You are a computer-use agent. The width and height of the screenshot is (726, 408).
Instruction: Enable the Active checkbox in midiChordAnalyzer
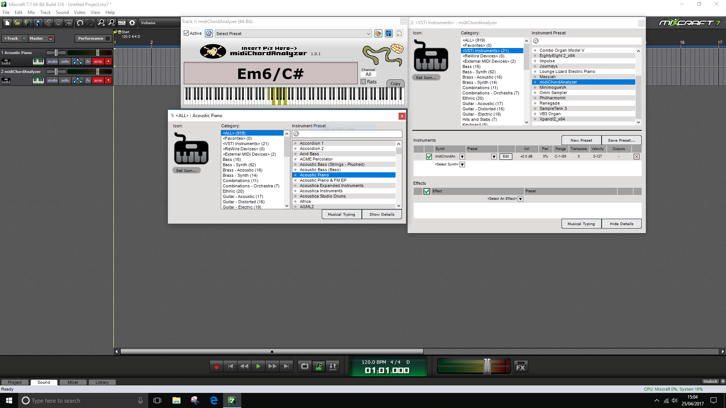pos(188,33)
